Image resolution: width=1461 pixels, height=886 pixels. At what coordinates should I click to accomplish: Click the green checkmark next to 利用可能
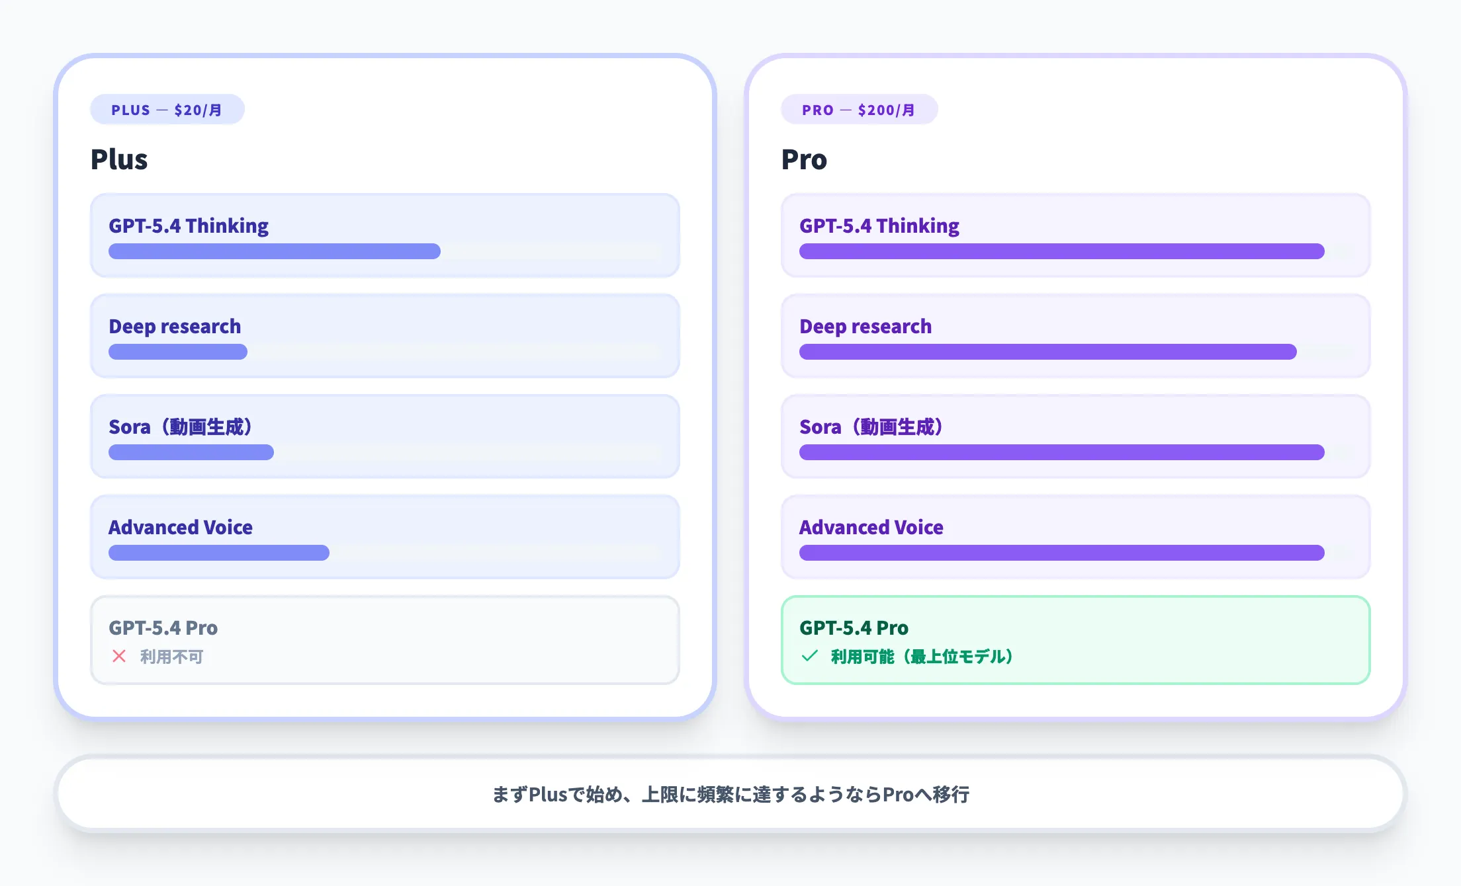pos(811,658)
